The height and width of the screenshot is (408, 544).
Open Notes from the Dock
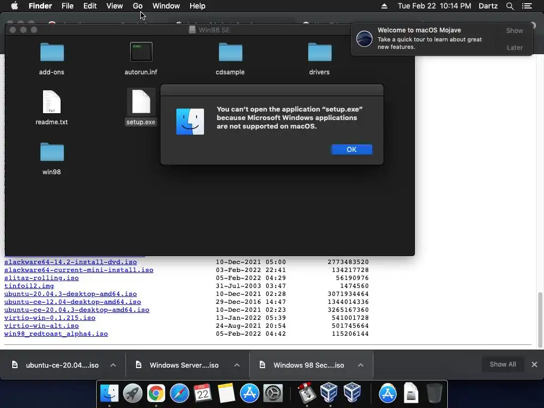(226, 393)
